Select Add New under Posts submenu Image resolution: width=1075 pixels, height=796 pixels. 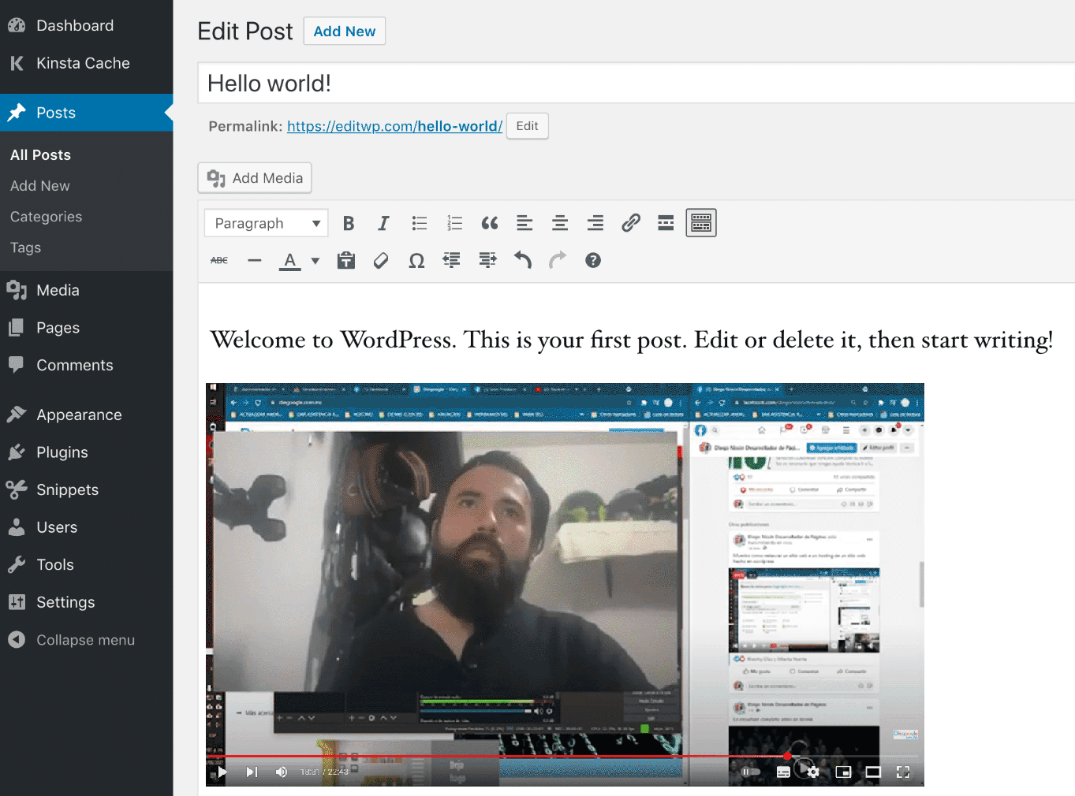pyautogui.click(x=40, y=186)
